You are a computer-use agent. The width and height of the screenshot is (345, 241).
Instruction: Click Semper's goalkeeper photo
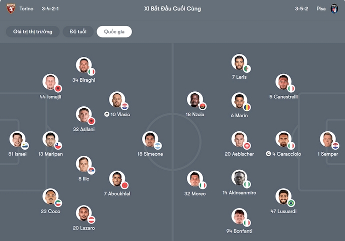point(328,140)
